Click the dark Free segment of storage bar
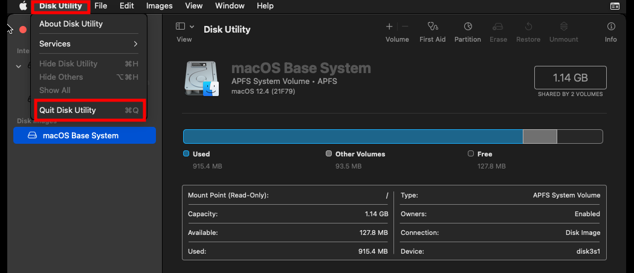The image size is (634, 273). pos(580,136)
